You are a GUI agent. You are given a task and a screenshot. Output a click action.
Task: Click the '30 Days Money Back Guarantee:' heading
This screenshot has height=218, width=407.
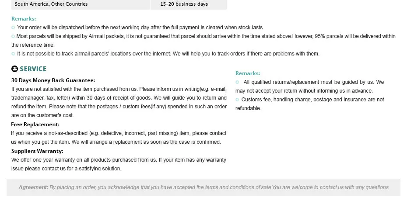click(x=53, y=80)
